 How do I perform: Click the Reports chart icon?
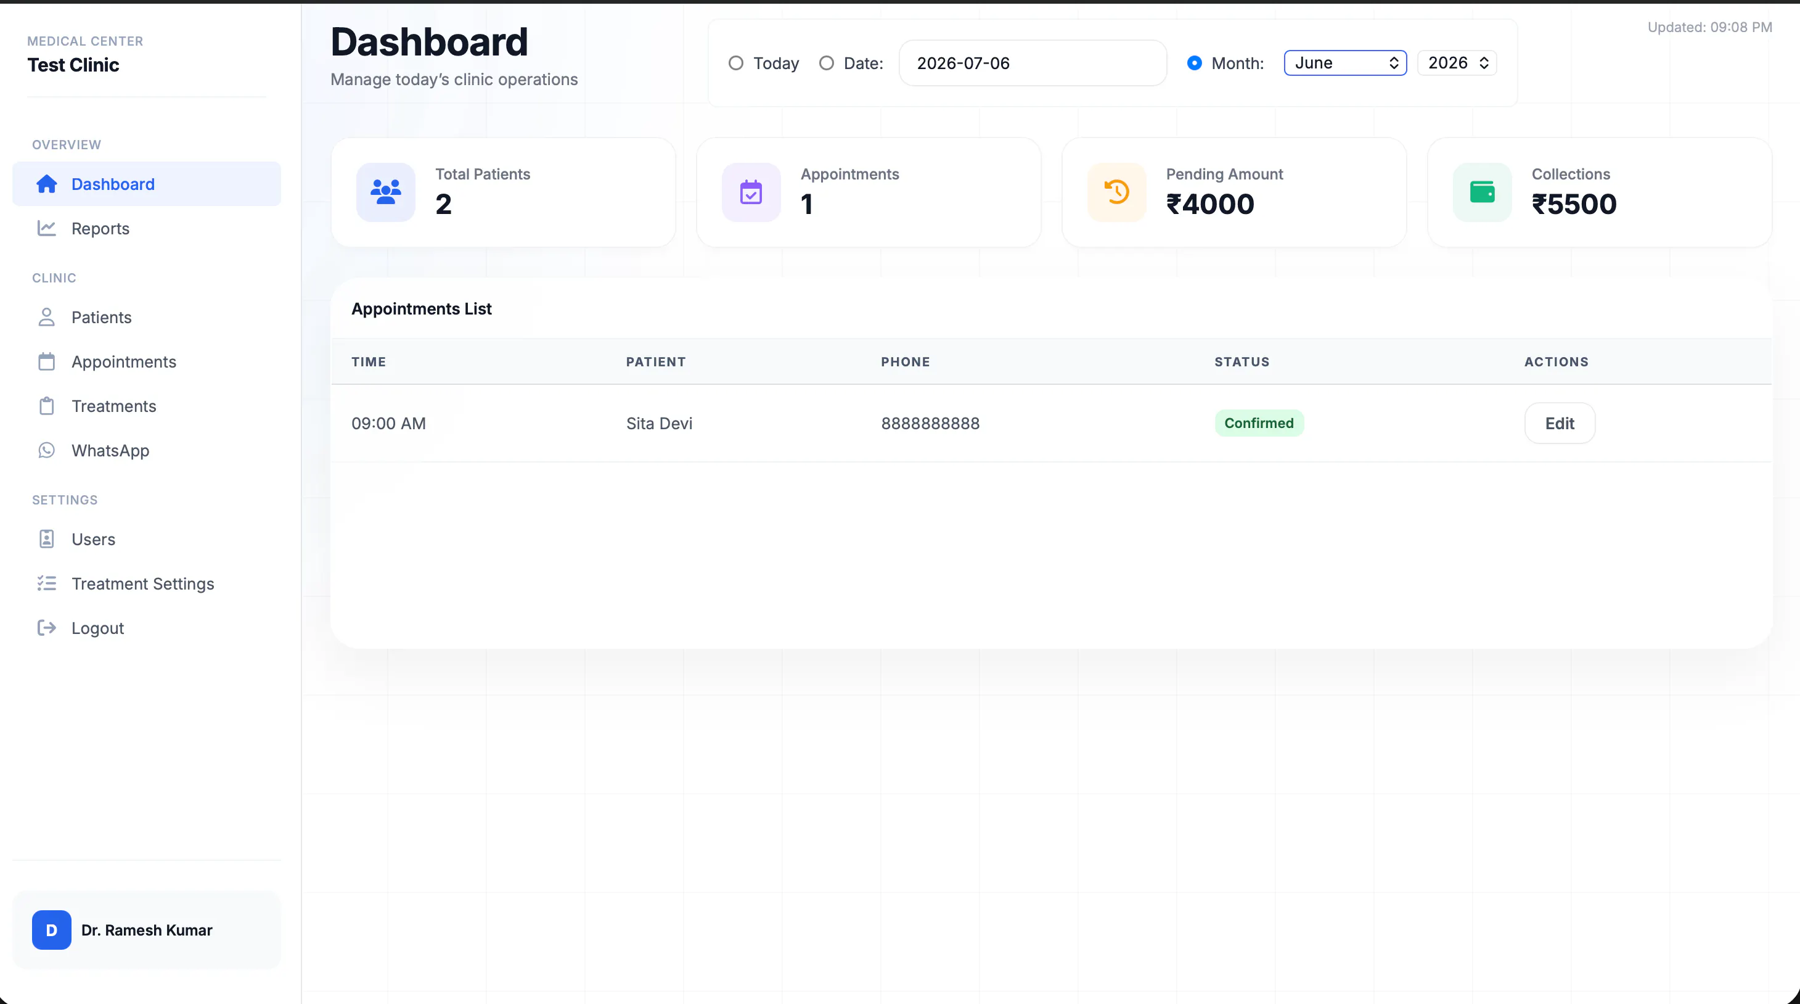[47, 228]
